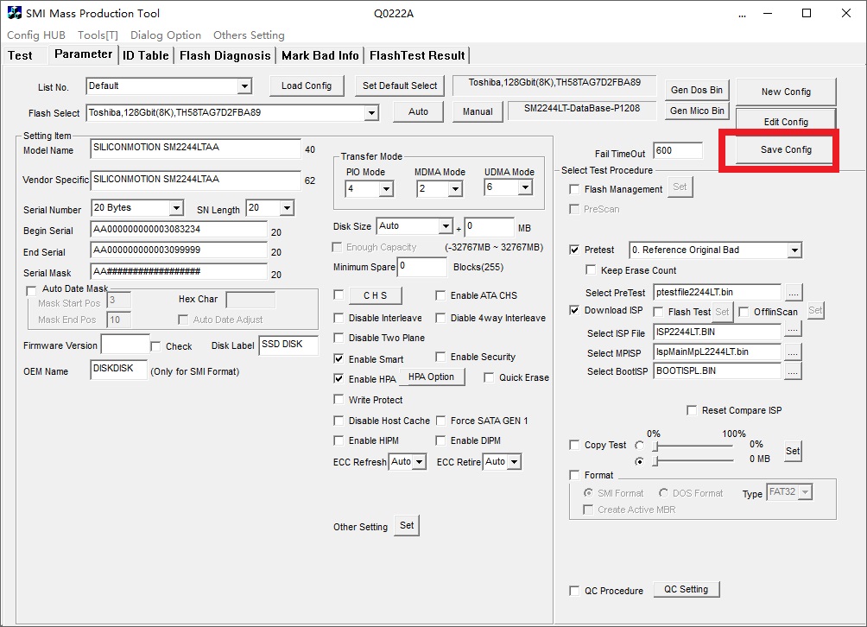The height and width of the screenshot is (627, 867).
Task: Open file browser for Select MPISP
Action: [x=793, y=352]
